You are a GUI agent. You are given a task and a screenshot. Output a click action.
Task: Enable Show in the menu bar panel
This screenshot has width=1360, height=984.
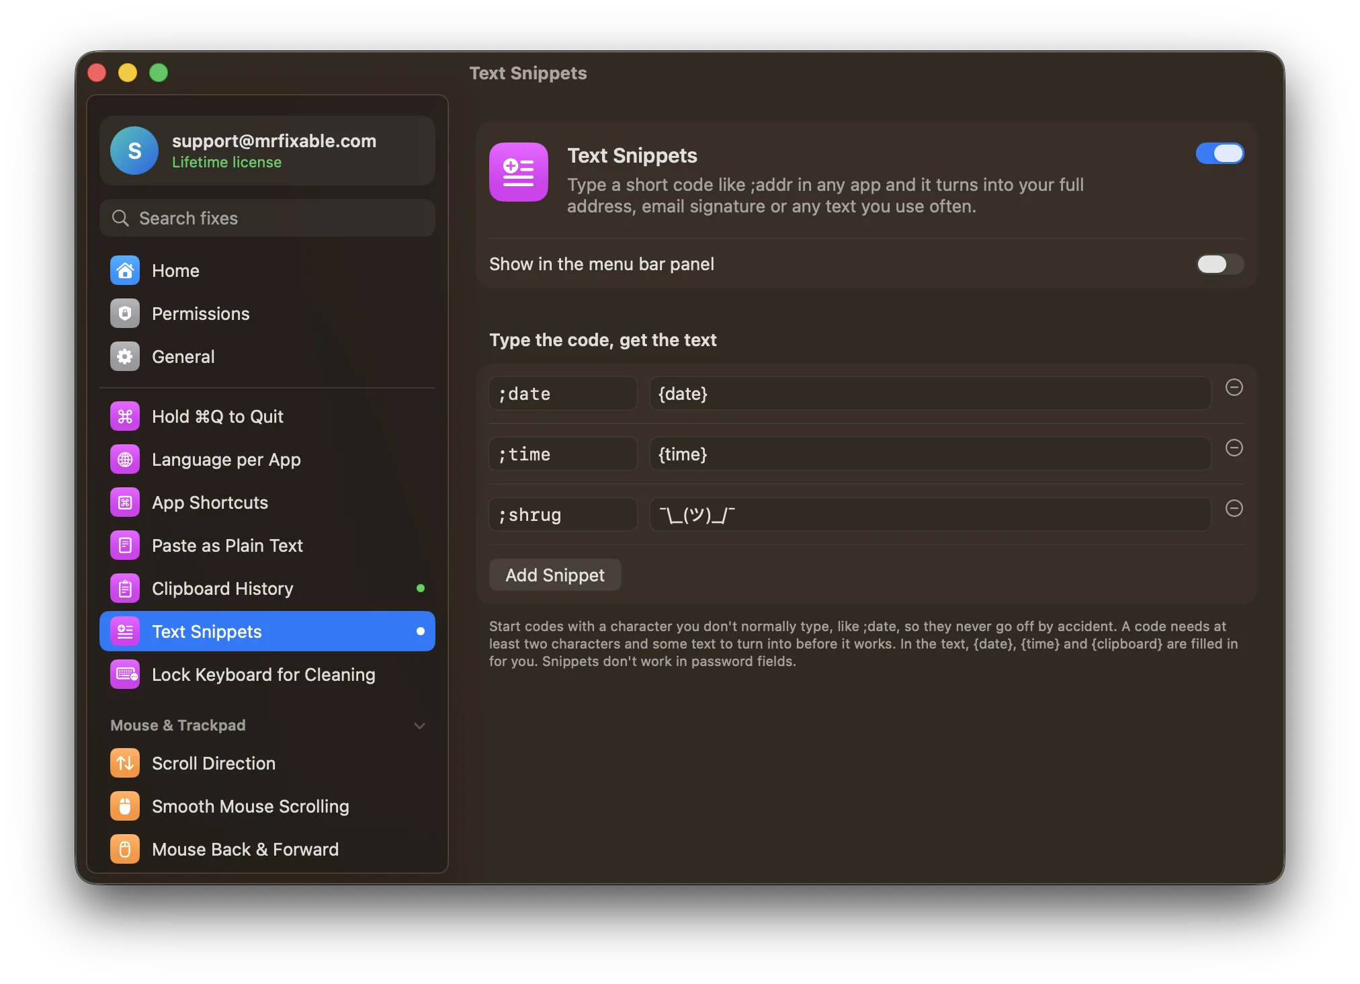(1220, 264)
